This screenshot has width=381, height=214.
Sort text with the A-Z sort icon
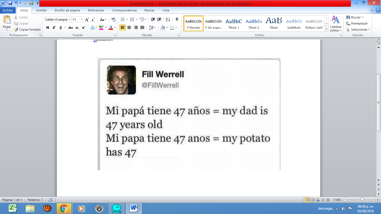coord(168,20)
